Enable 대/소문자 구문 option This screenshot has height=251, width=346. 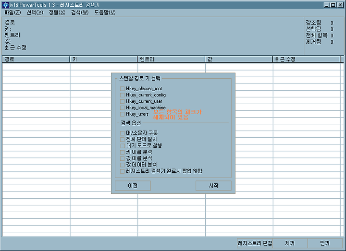tap(122, 133)
